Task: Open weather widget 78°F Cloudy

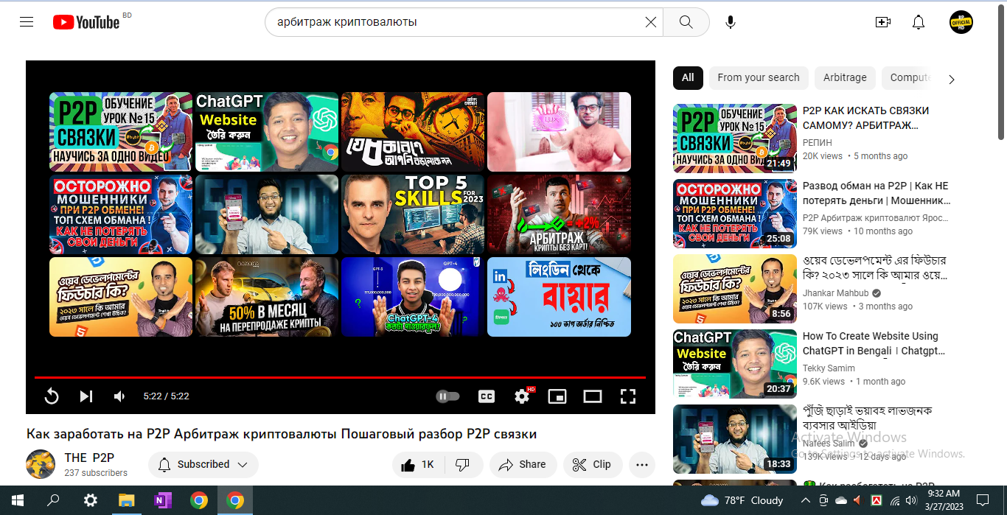Action: tap(742, 500)
